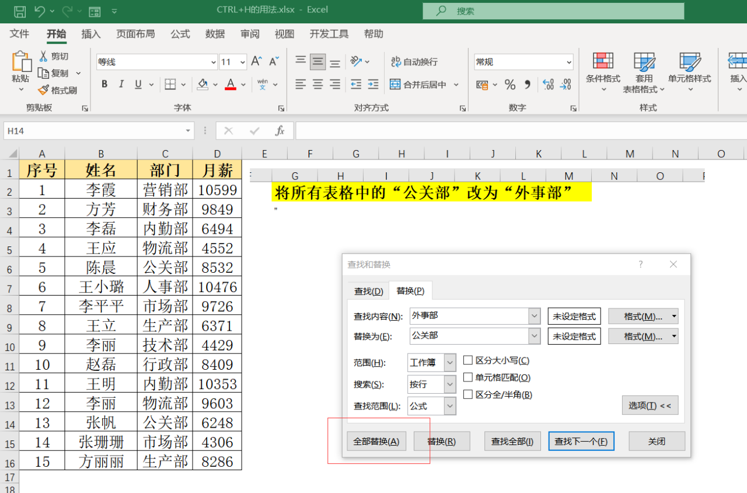Click the Borders icon
This screenshot has width=747, height=493.
(170, 84)
